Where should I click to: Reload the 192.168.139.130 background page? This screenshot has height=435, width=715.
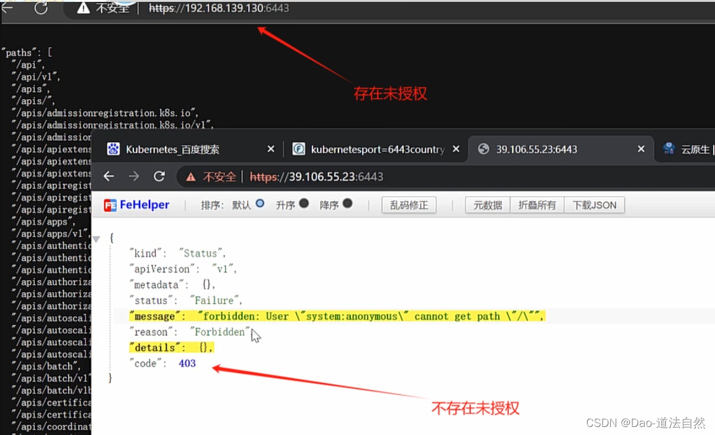pyautogui.click(x=41, y=8)
